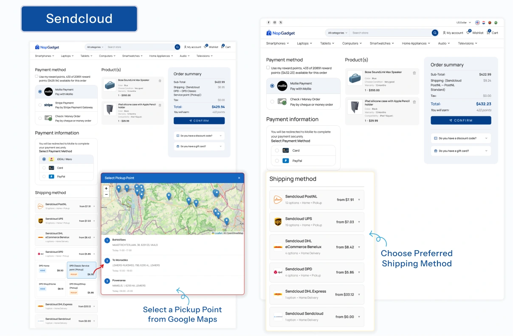The width and height of the screenshot is (513, 336).
Task: Expand Sendcloud Sendcloud in the enlarged Shipping method panel
Action: [x=317, y=316]
